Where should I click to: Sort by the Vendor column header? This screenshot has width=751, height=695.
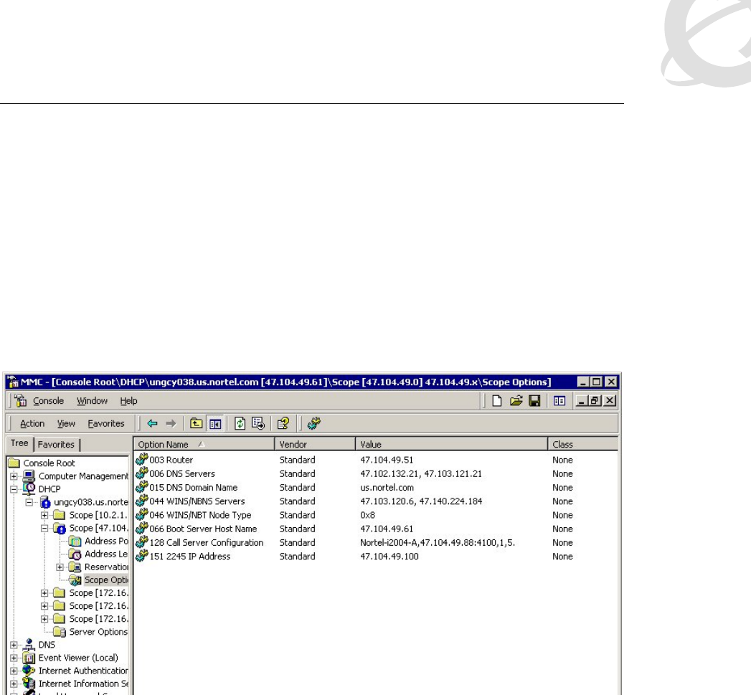pos(315,444)
